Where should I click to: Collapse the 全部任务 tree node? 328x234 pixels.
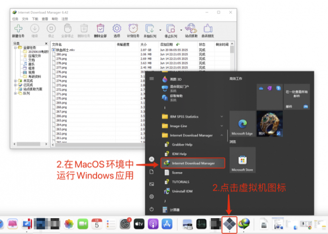pyautogui.click(x=15, y=48)
